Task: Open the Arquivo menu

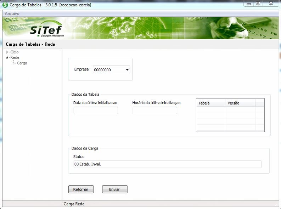Action: [12, 13]
